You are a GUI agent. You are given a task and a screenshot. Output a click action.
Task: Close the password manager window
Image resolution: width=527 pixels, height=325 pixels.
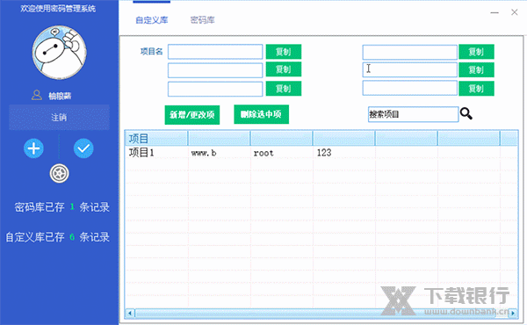click(x=514, y=12)
